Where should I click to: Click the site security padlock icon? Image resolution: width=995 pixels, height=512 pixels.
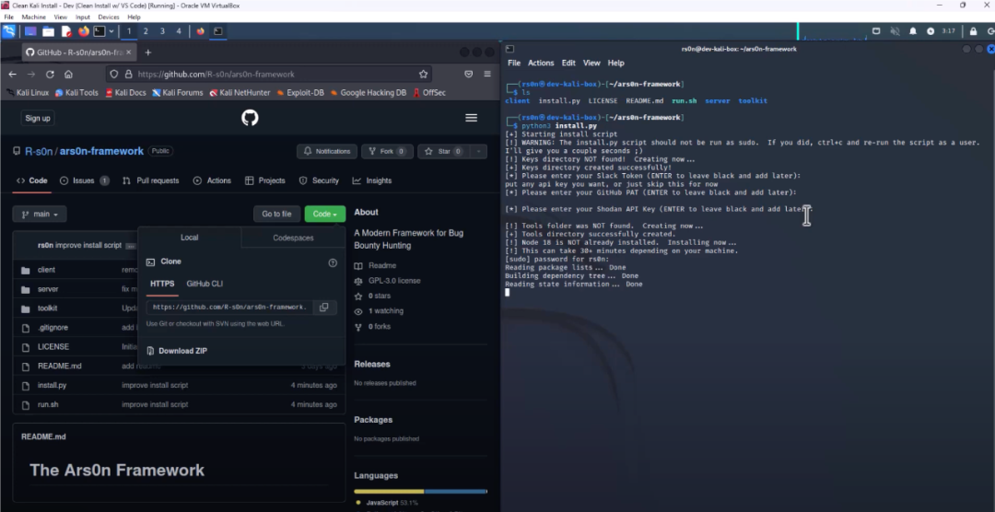pyautogui.click(x=128, y=75)
